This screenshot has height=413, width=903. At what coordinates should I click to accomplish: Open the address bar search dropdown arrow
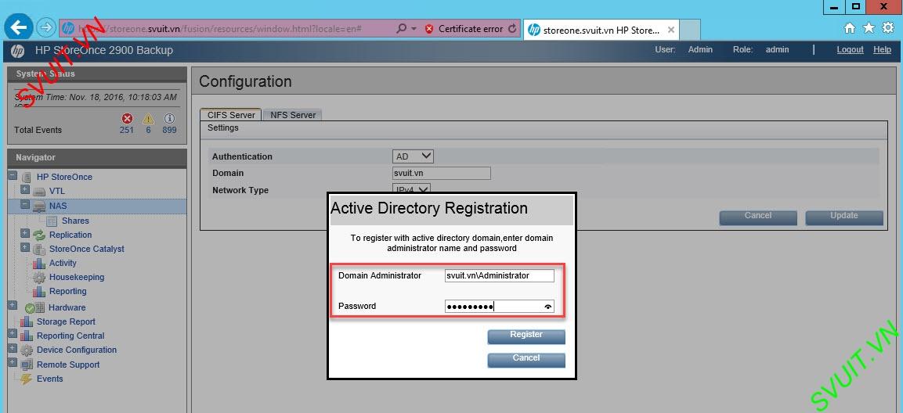[414, 29]
